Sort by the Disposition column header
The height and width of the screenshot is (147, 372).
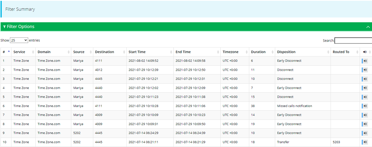coord(286,52)
